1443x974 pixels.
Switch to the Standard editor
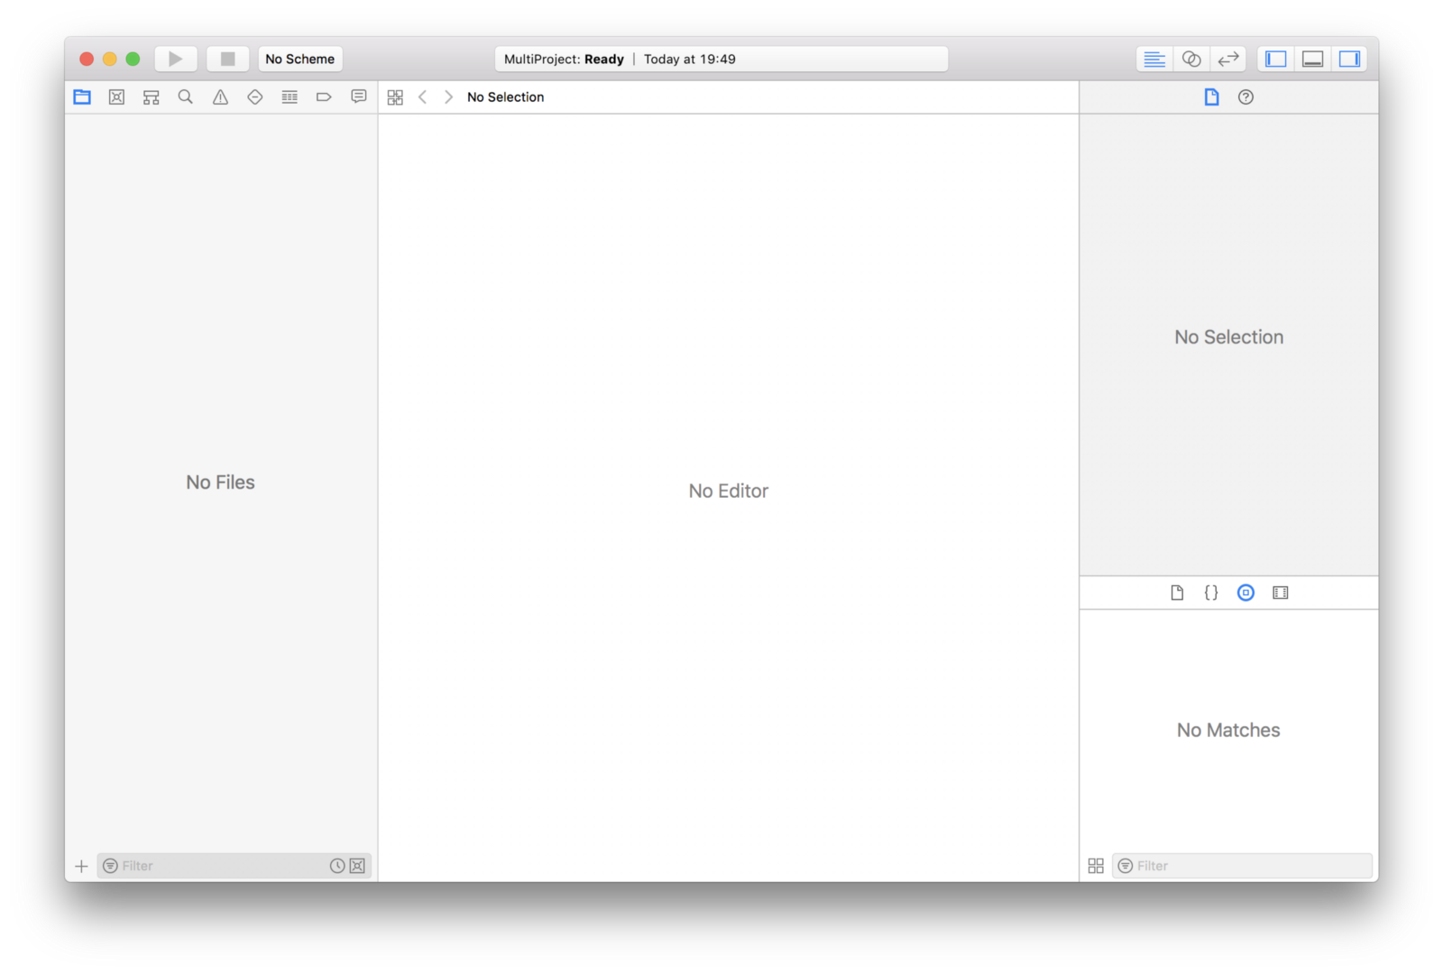(1153, 59)
